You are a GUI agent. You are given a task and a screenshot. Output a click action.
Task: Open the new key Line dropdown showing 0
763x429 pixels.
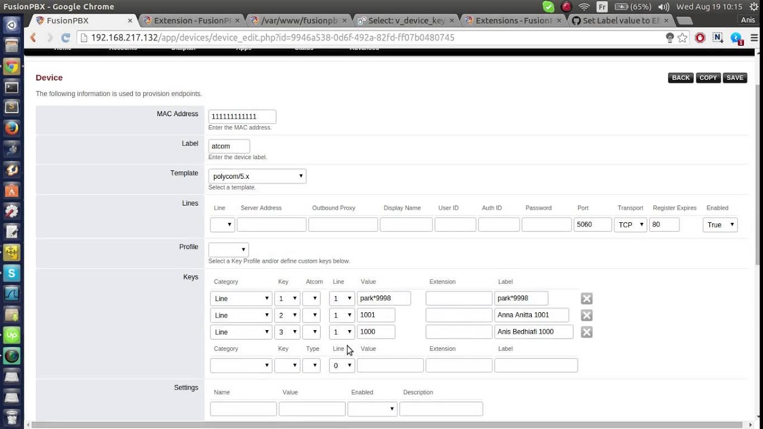pos(342,365)
